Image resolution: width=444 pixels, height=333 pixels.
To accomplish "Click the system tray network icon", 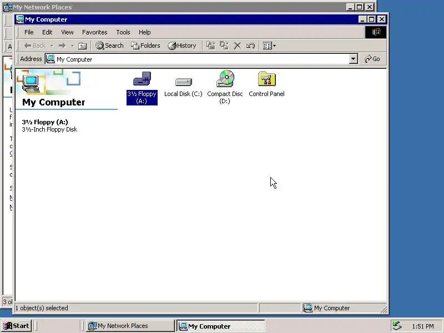I will 397,326.
